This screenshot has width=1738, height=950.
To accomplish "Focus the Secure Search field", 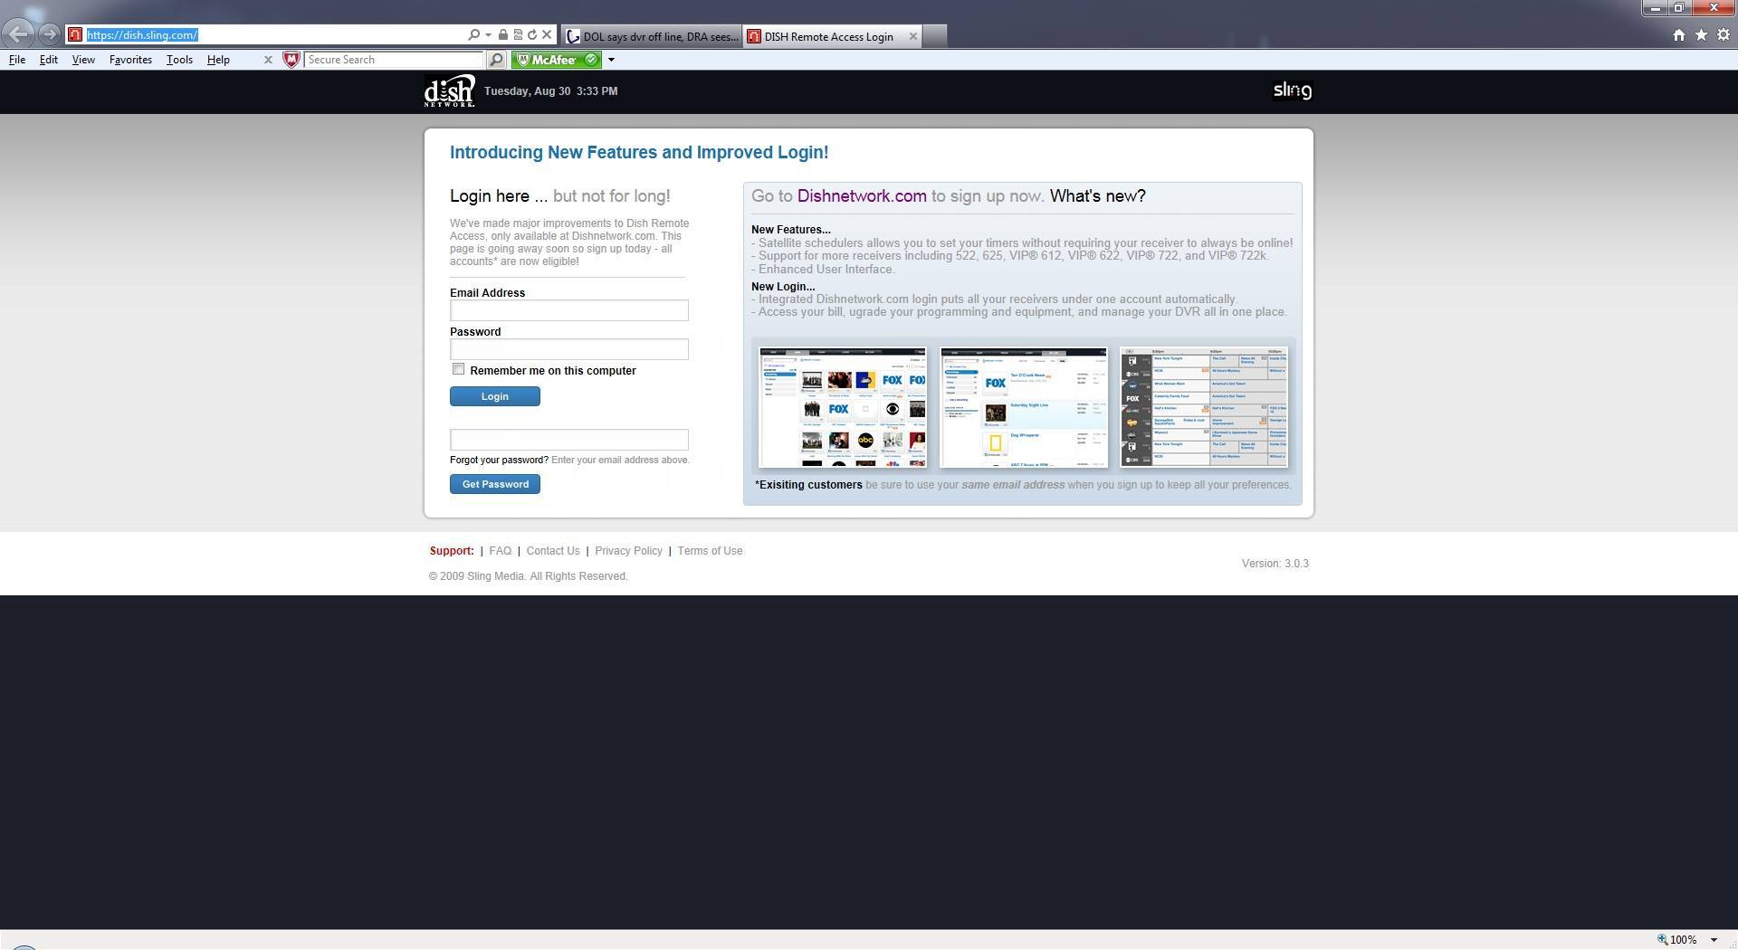I will [394, 60].
